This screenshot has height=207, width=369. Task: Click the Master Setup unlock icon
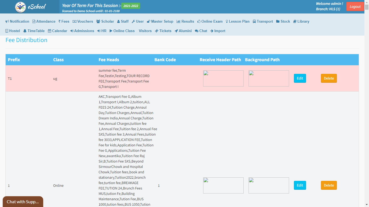click(149, 22)
